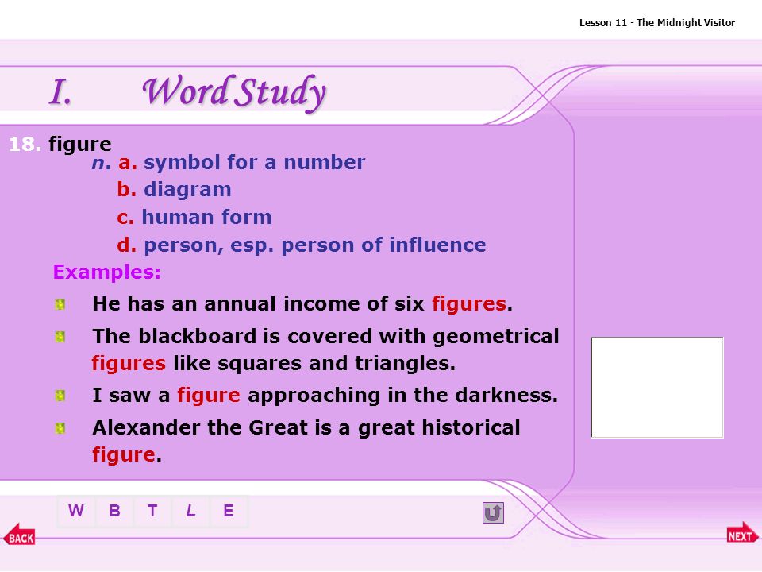762x572 pixels.
Task: Open the W tab
Action: 76,511
